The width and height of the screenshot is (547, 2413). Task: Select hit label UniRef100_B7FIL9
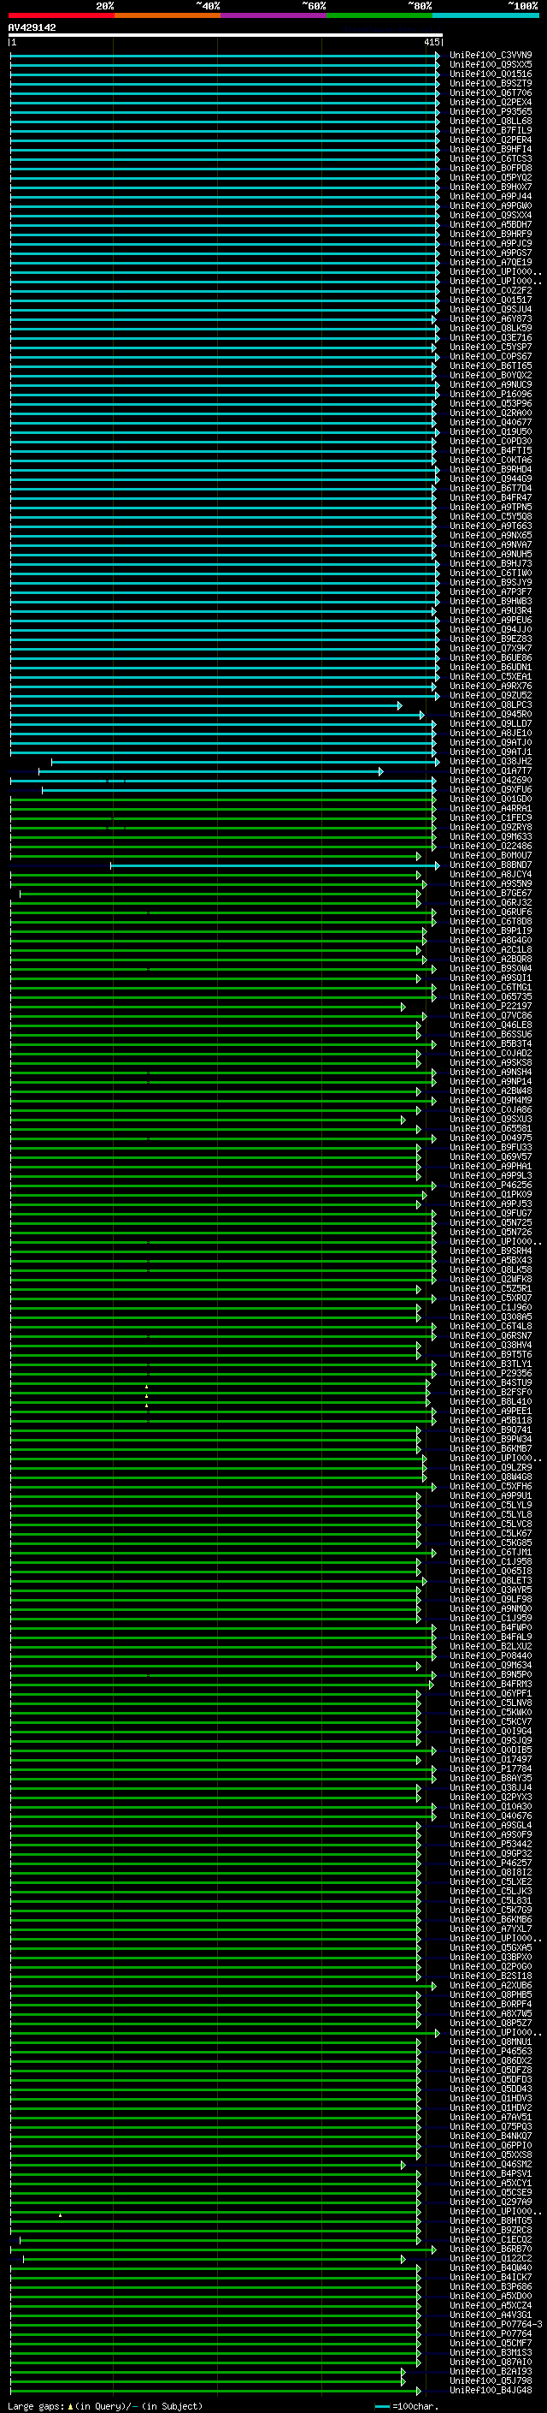pyautogui.click(x=490, y=130)
